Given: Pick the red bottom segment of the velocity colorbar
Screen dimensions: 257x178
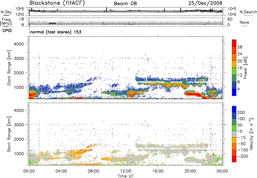Looking at the screenshot, I should [x=234, y=159].
